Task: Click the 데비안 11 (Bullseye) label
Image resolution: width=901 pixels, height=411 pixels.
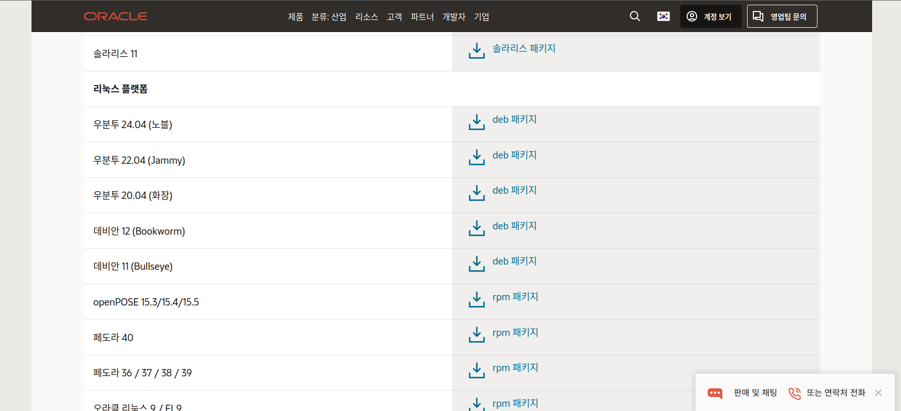Action: click(133, 267)
